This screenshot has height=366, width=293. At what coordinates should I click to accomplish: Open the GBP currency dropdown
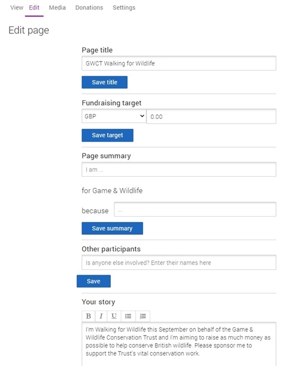pyautogui.click(x=114, y=116)
